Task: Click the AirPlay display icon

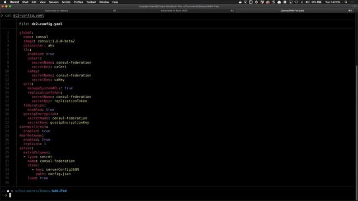Action: 291,2
